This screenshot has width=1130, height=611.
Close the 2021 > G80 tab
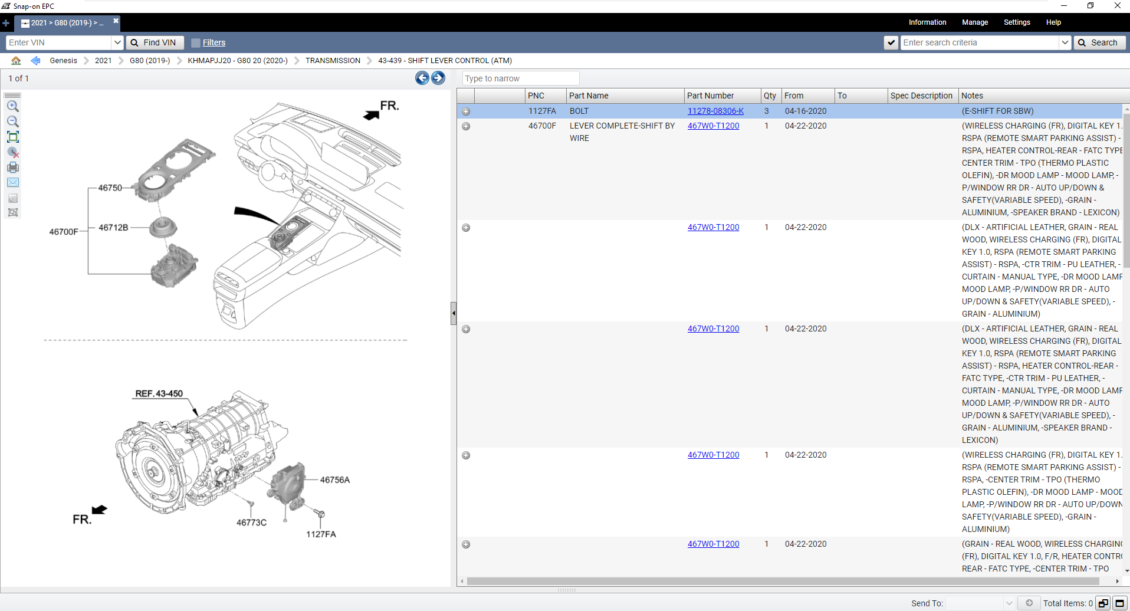click(116, 21)
